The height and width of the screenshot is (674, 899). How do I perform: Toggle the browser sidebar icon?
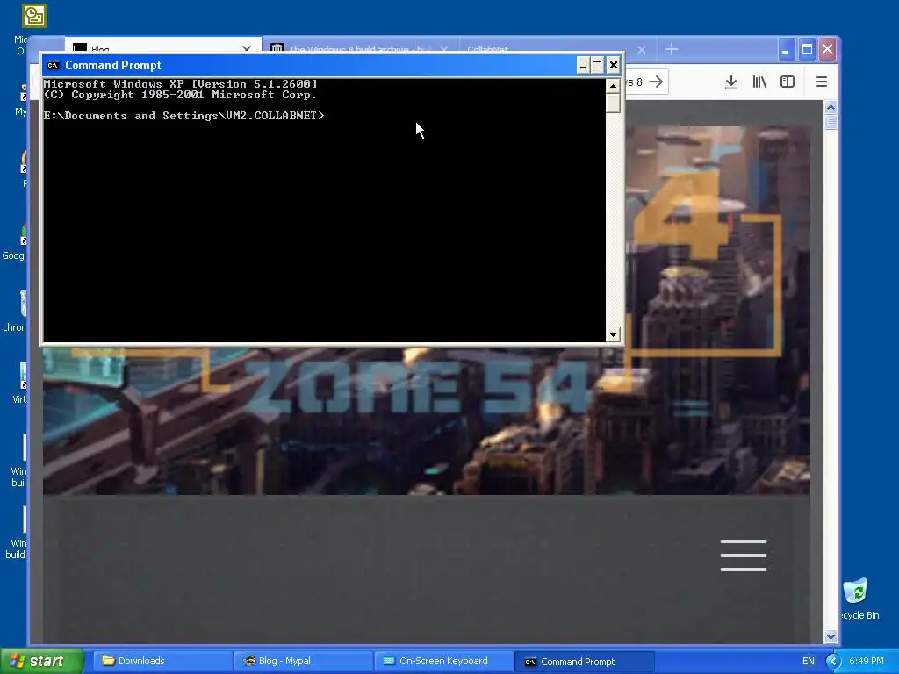788,82
